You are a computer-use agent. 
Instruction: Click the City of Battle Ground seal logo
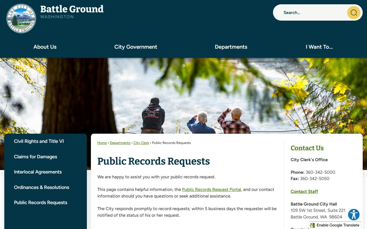[21, 19]
